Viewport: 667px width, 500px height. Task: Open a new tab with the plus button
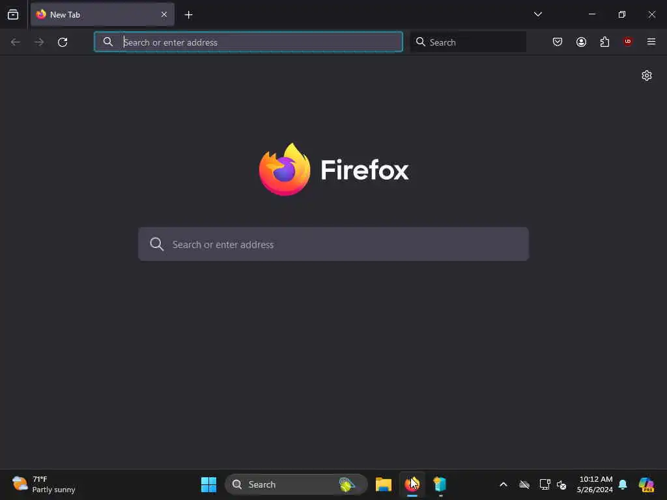[188, 15]
